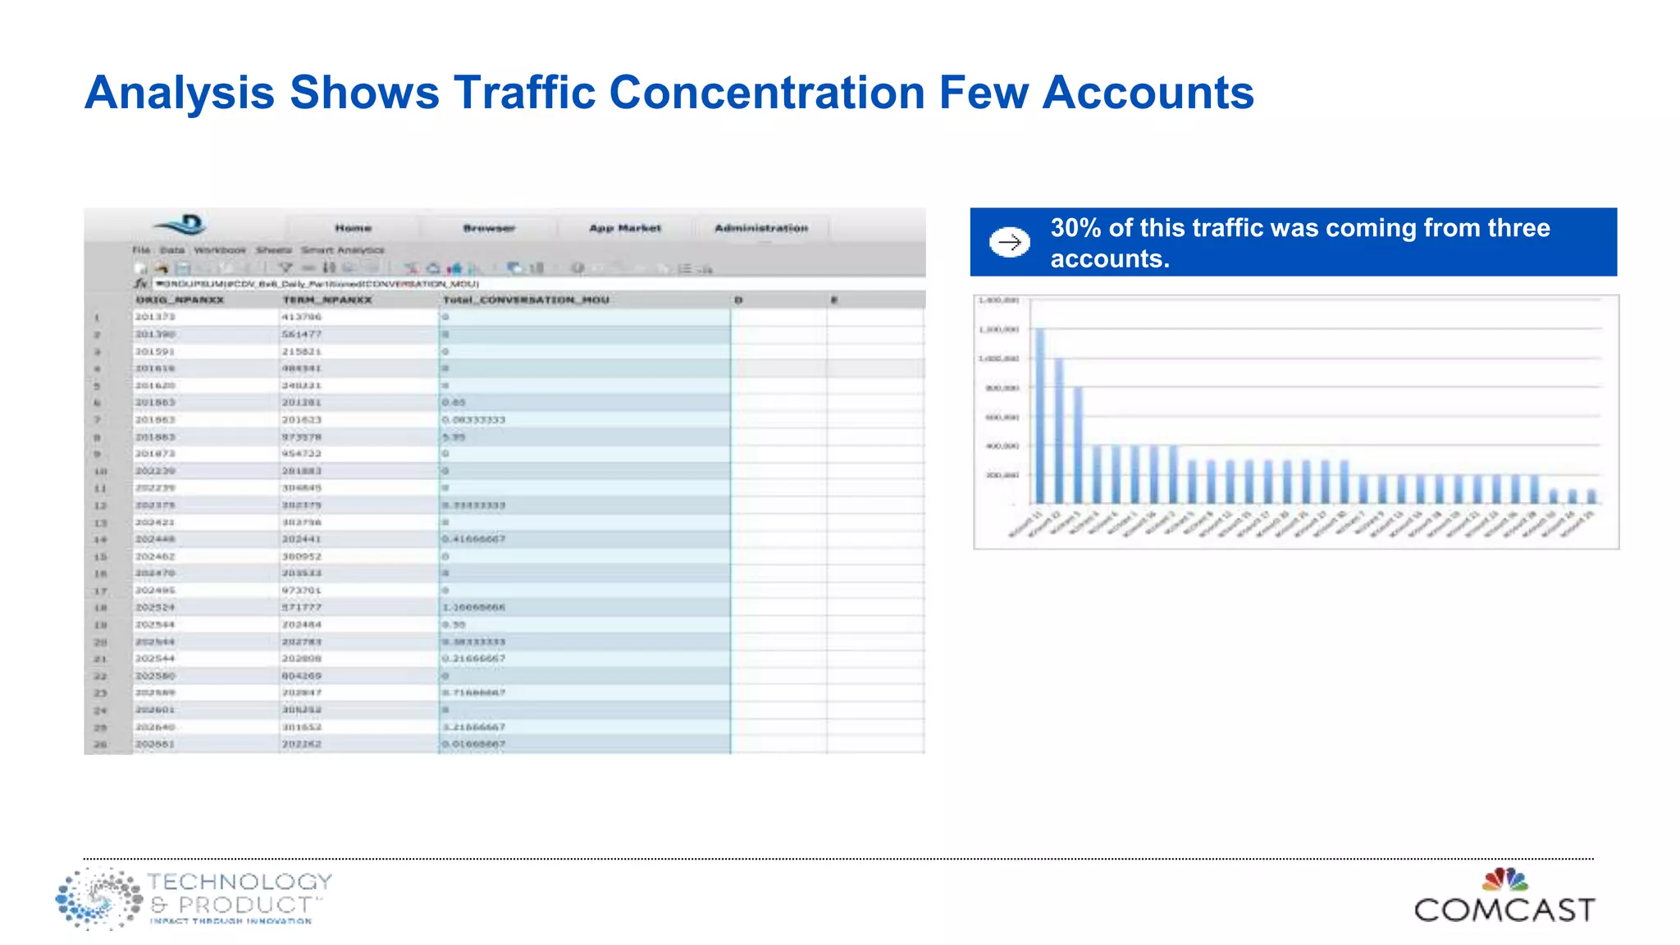Click cell containing 804269
Screen dimensions: 1680x945
tap(359, 676)
